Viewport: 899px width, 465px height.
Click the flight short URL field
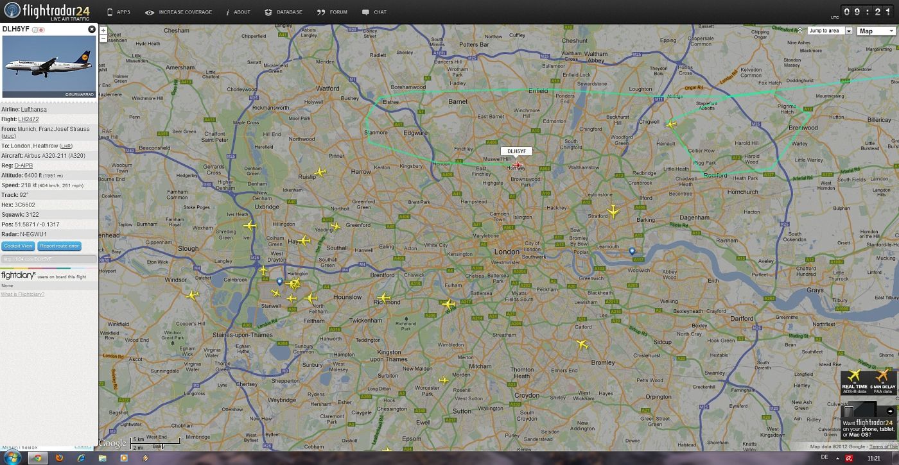[49, 259]
